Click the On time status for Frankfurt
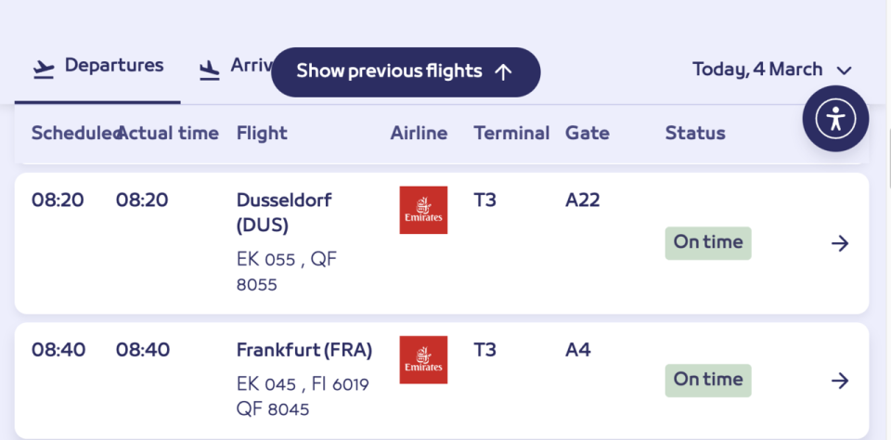 coord(708,380)
